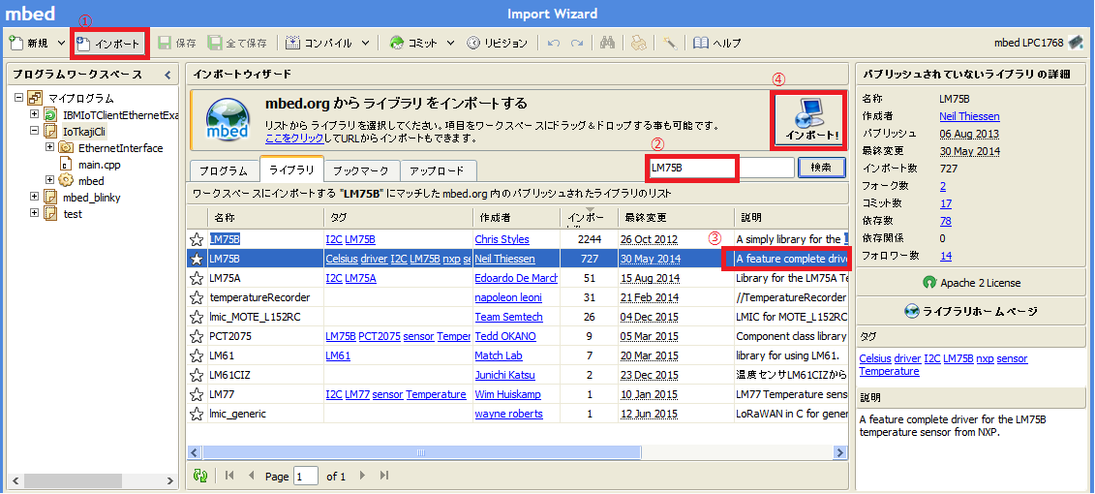
Task: Click the print icon in toolbar
Action: [637, 44]
